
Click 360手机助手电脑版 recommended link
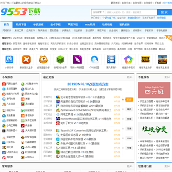pos(81,38)
